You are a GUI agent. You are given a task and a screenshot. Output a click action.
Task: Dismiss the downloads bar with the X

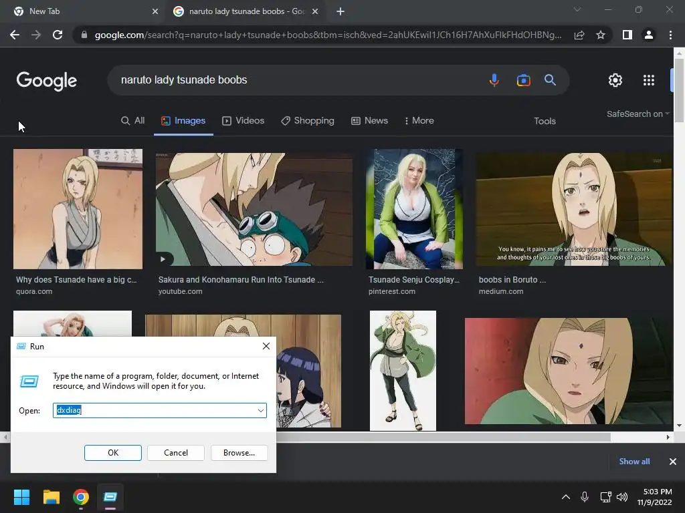[x=673, y=462]
